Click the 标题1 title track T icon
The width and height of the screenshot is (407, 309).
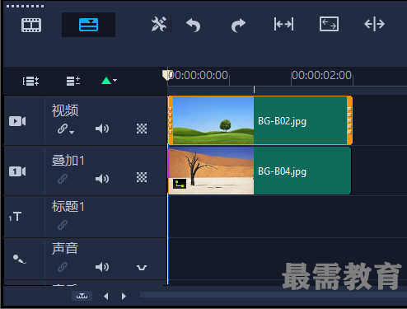pos(15,217)
